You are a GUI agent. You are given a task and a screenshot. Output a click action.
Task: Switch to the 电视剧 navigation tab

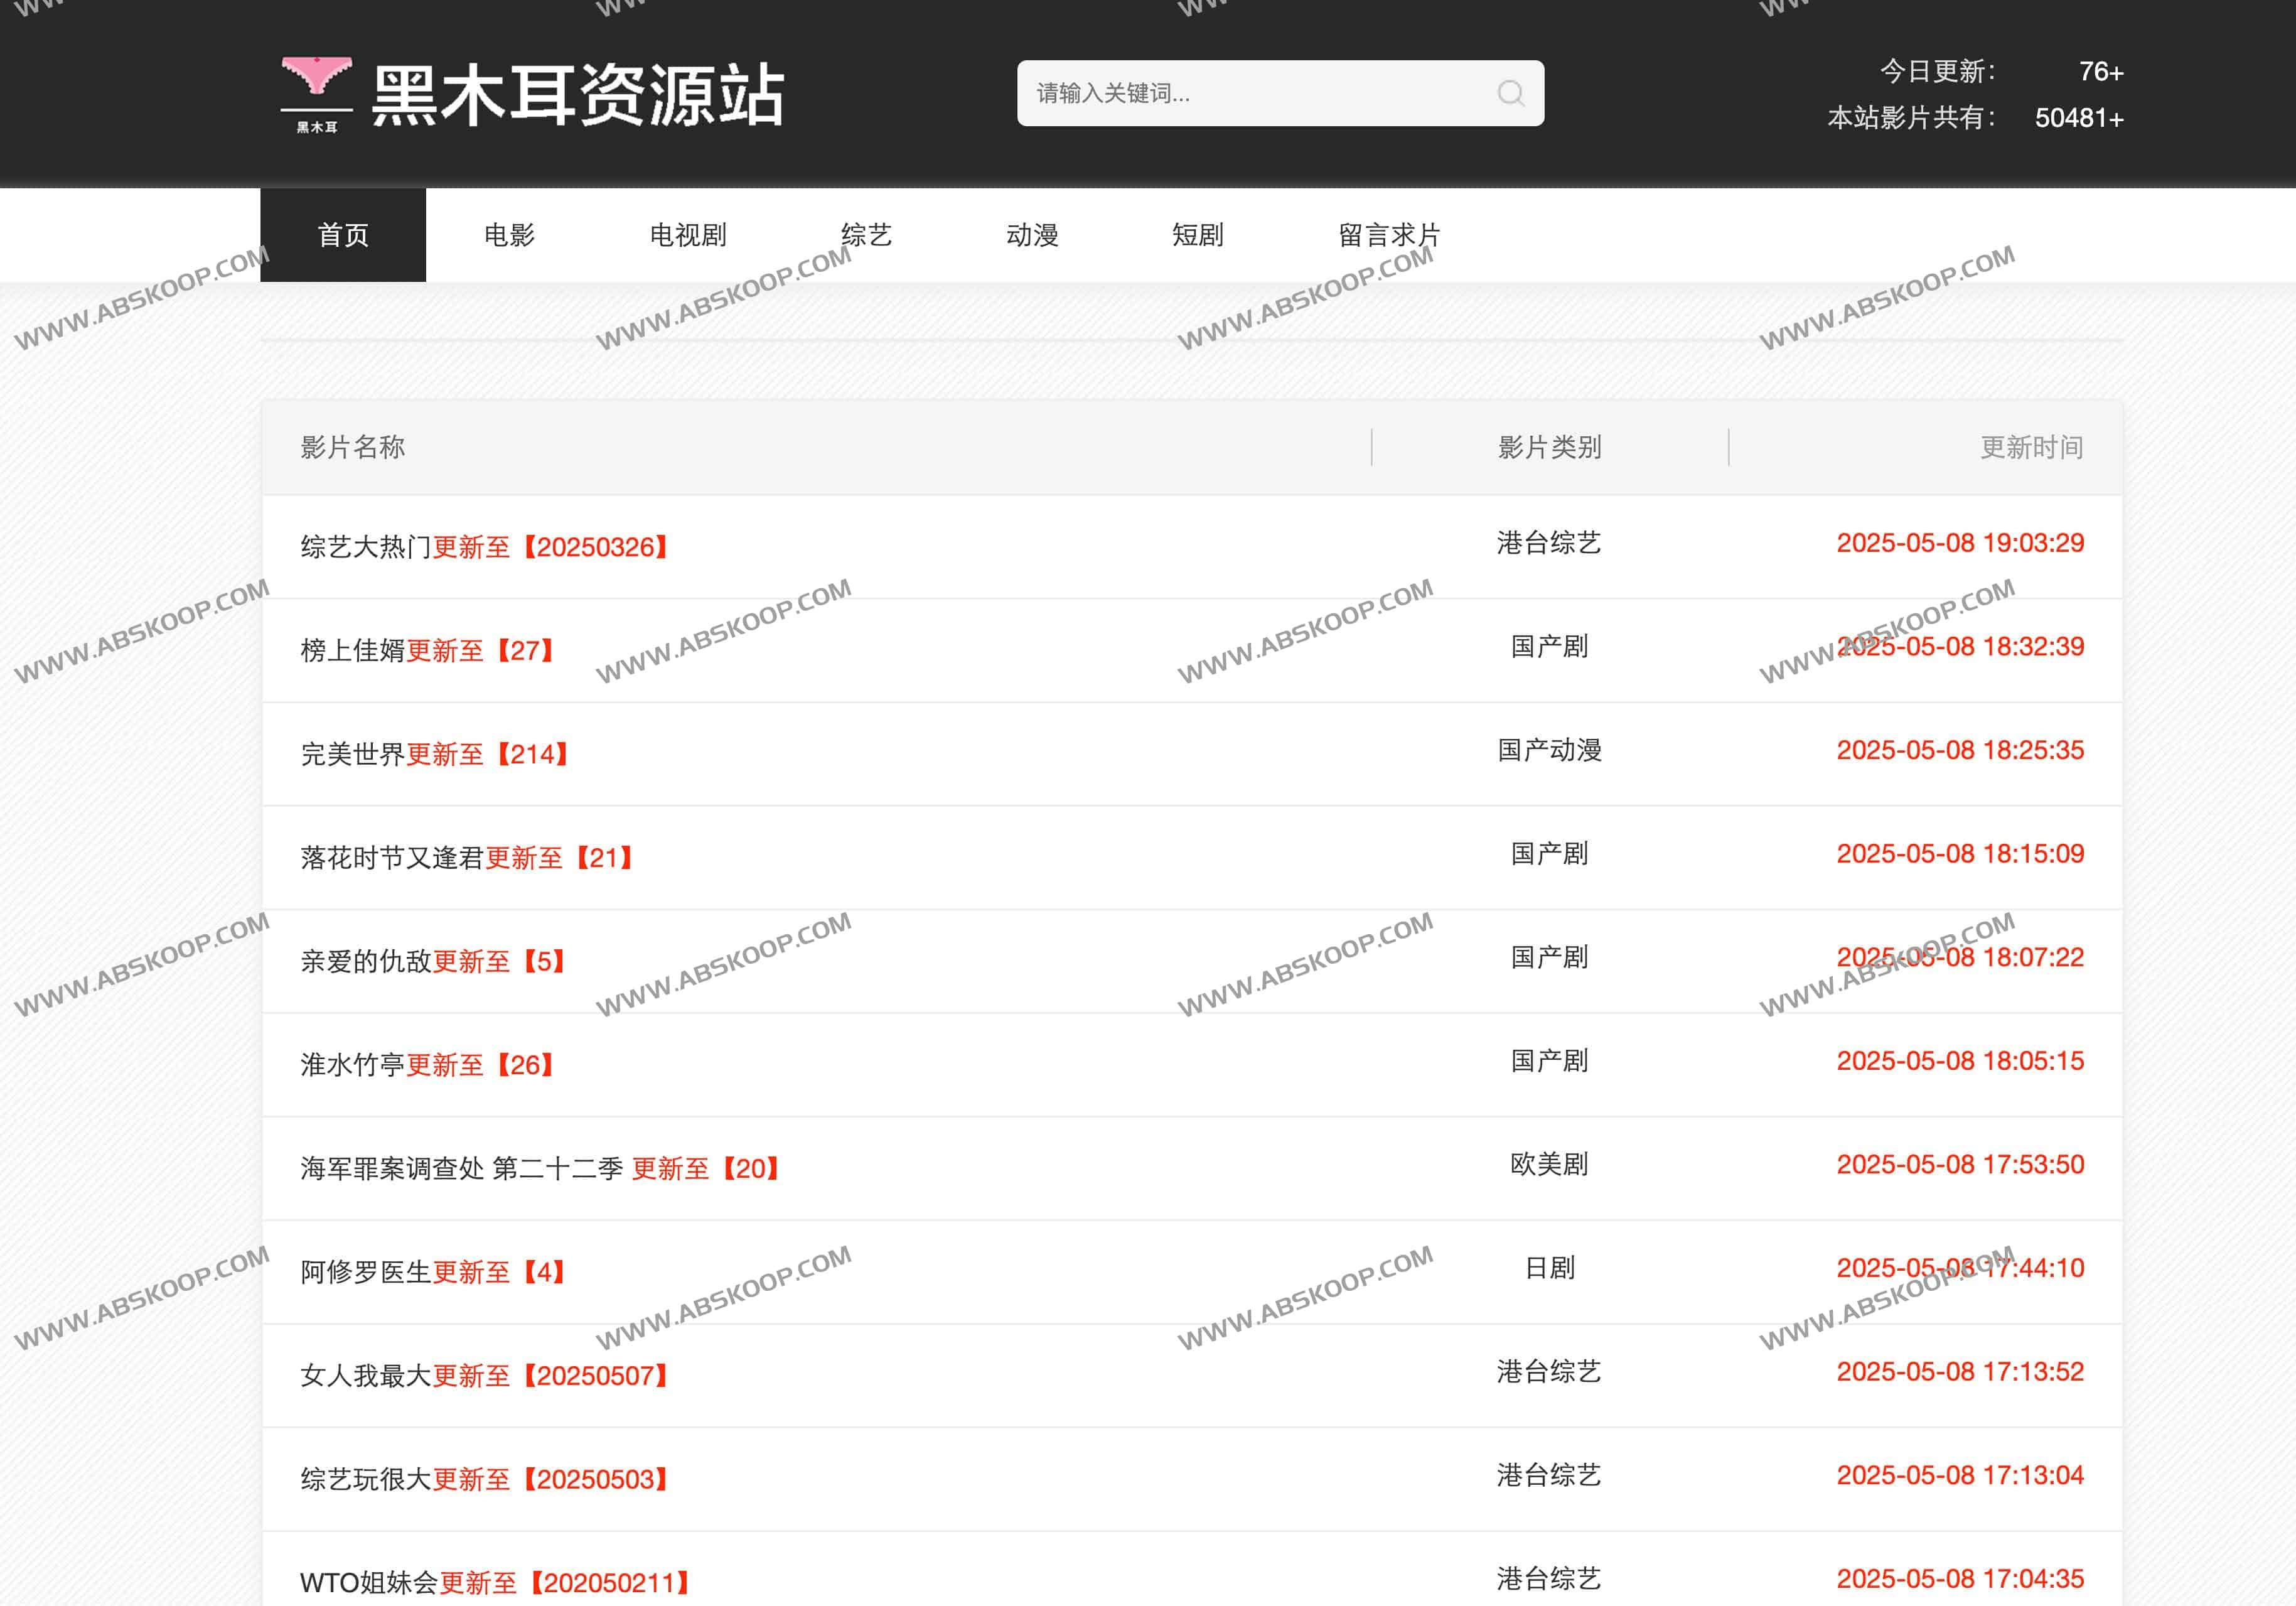pyautogui.click(x=687, y=234)
